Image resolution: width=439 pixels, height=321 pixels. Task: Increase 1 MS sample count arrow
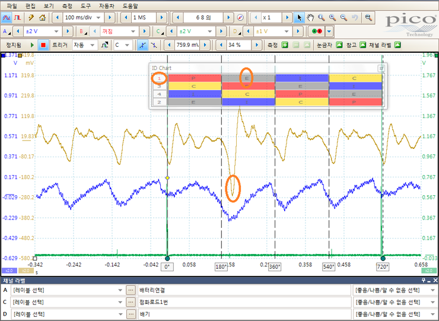tap(161, 18)
